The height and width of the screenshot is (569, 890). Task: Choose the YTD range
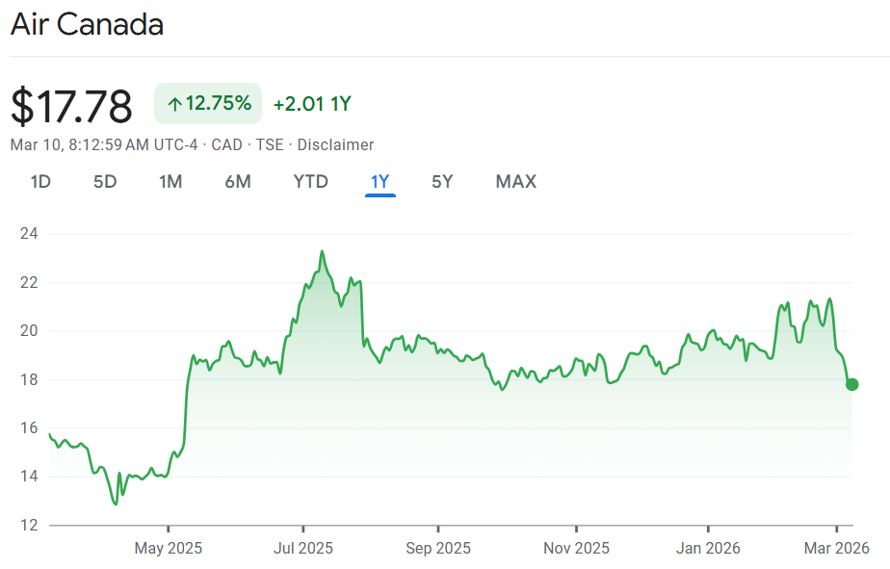[310, 181]
